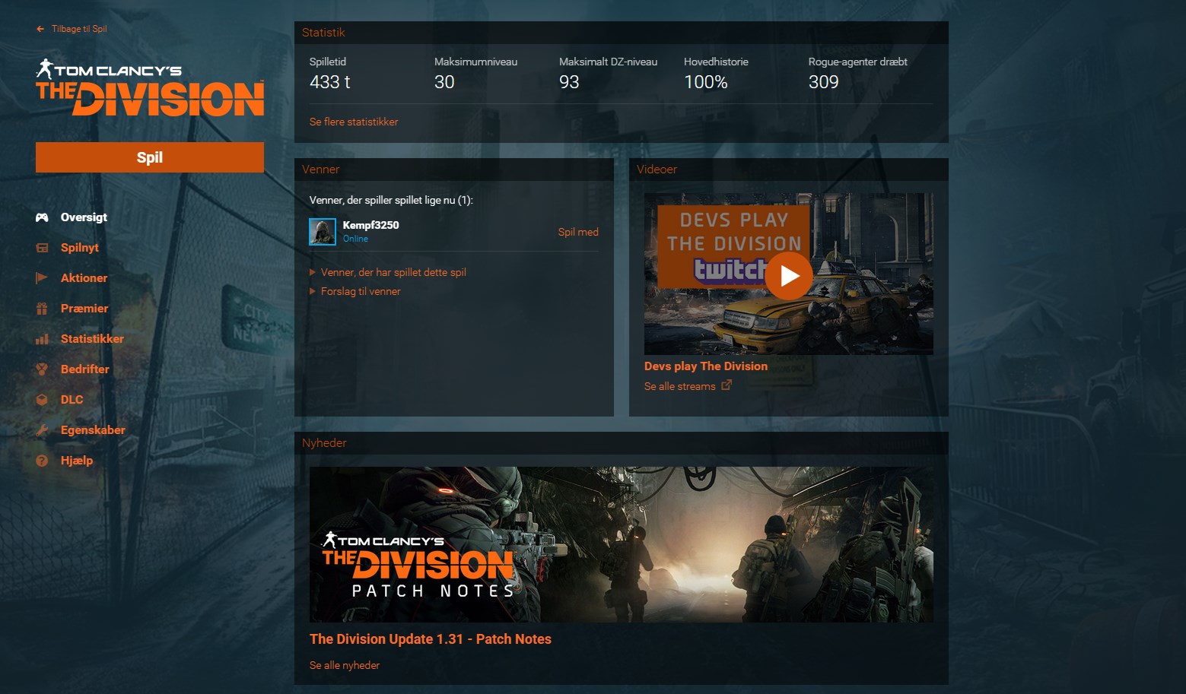
Task: Navigate to Præmier
Action: (84, 309)
